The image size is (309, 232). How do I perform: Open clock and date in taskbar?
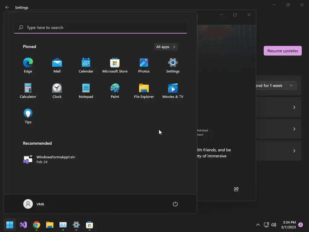288,225
